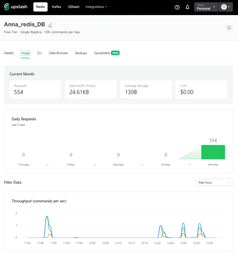Viewport: 238px width, 255px height.
Task: Click the green Monday requests bar
Action: point(213,152)
